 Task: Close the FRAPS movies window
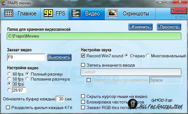click(x=180, y=2)
